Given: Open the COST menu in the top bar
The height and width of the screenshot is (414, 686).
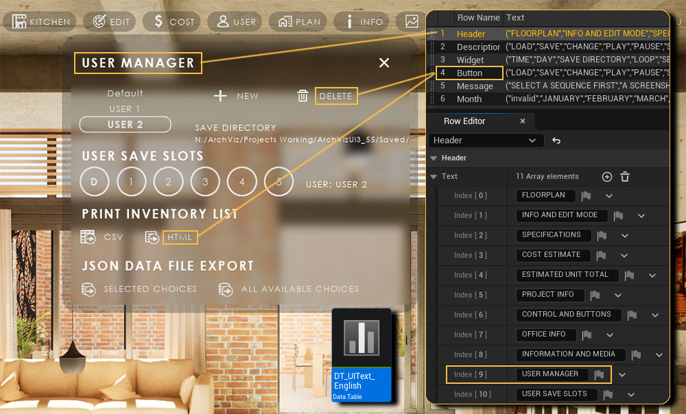Looking at the screenshot, I should click(x=176, y=21).
